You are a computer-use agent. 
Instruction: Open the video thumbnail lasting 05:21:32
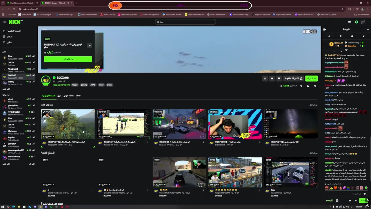[235, 124]
